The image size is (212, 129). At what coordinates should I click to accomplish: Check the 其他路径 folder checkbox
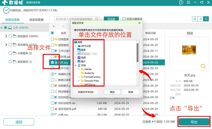tap(10, 36)
